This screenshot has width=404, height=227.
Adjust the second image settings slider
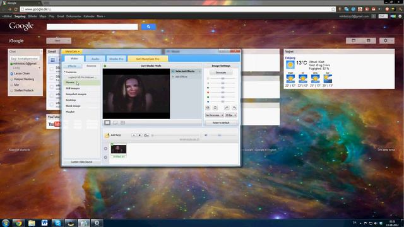[223, 83]
